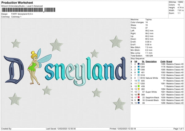Click the navy color swatch in stop row 1

tap(138, 64)
